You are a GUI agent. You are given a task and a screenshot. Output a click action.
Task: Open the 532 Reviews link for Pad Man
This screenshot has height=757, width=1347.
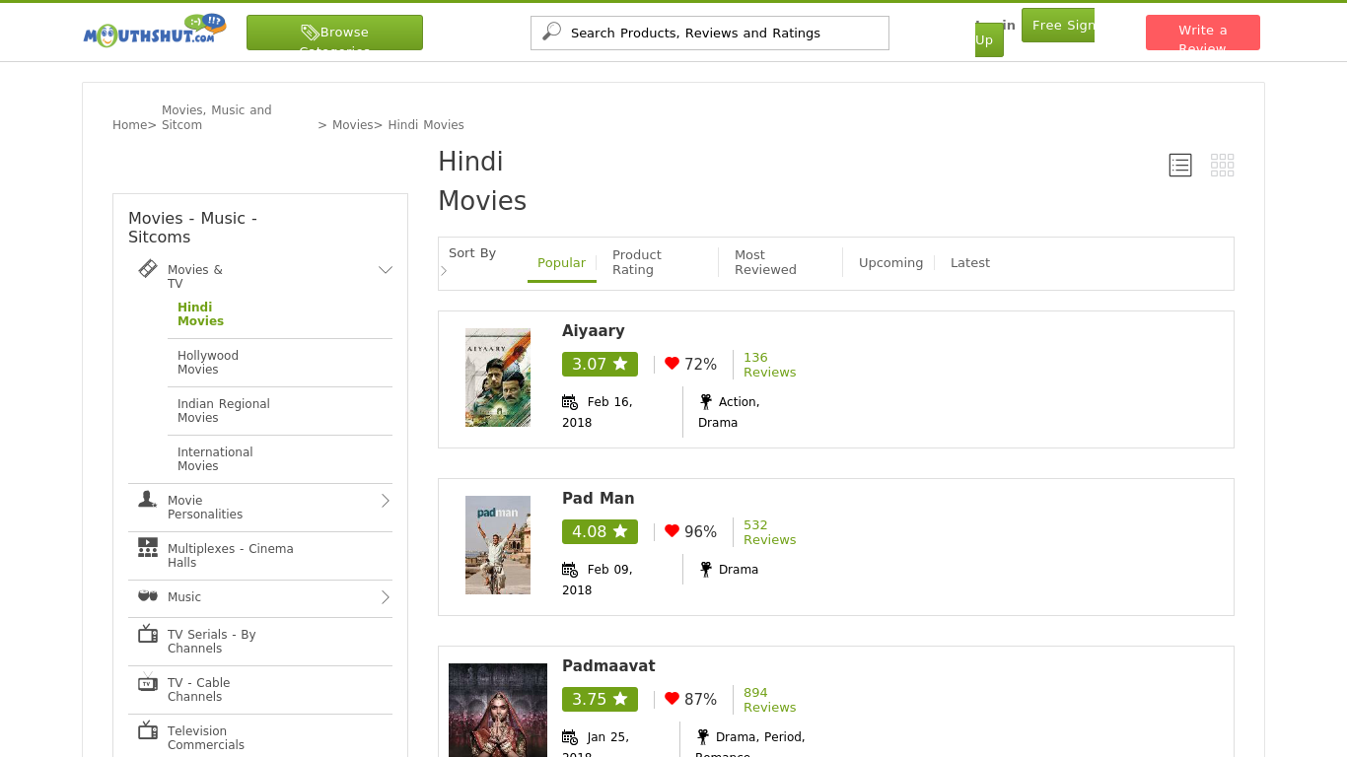pyautogui.click(x=769, y=532)
